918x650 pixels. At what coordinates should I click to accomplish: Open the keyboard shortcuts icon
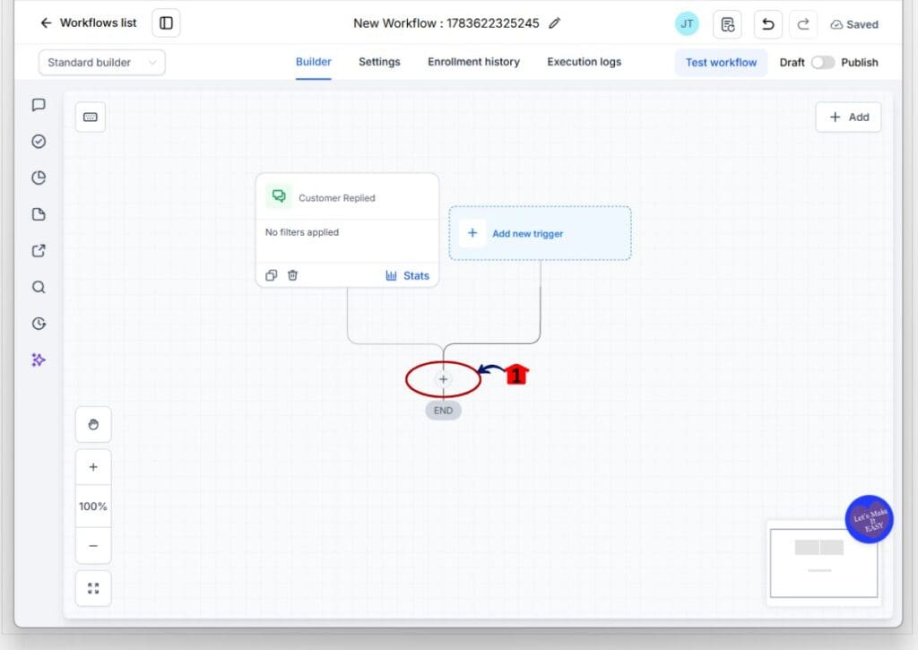[x=91, y=117]
